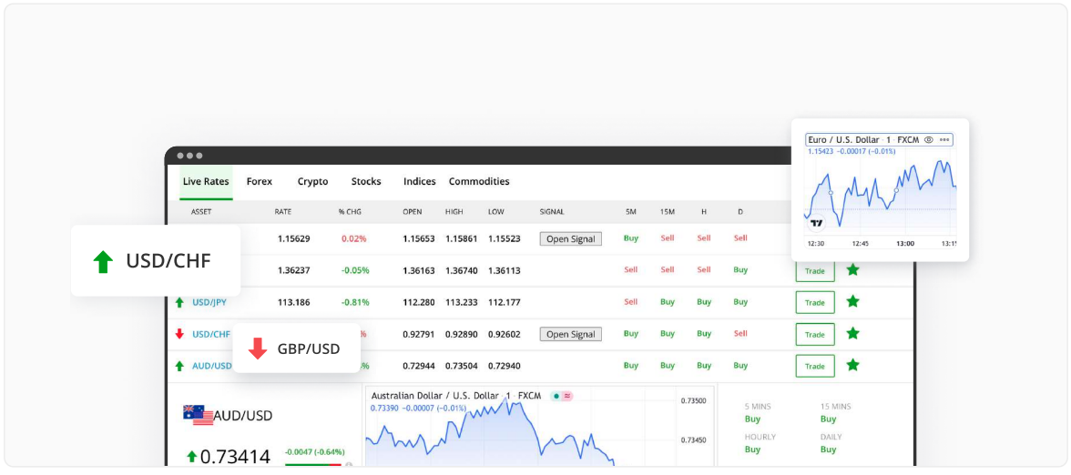This screenshot has height=475, width=1071.
Task: Click the red down arrow beside USD/CHF in the table
Action: (x=179, y=334)
